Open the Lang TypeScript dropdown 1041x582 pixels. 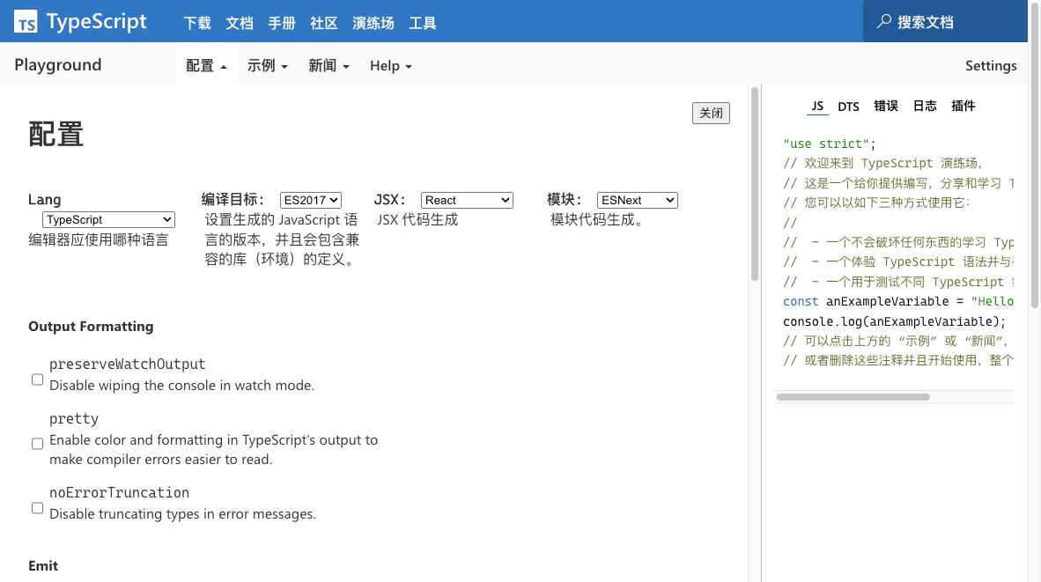tap(108, 219)
